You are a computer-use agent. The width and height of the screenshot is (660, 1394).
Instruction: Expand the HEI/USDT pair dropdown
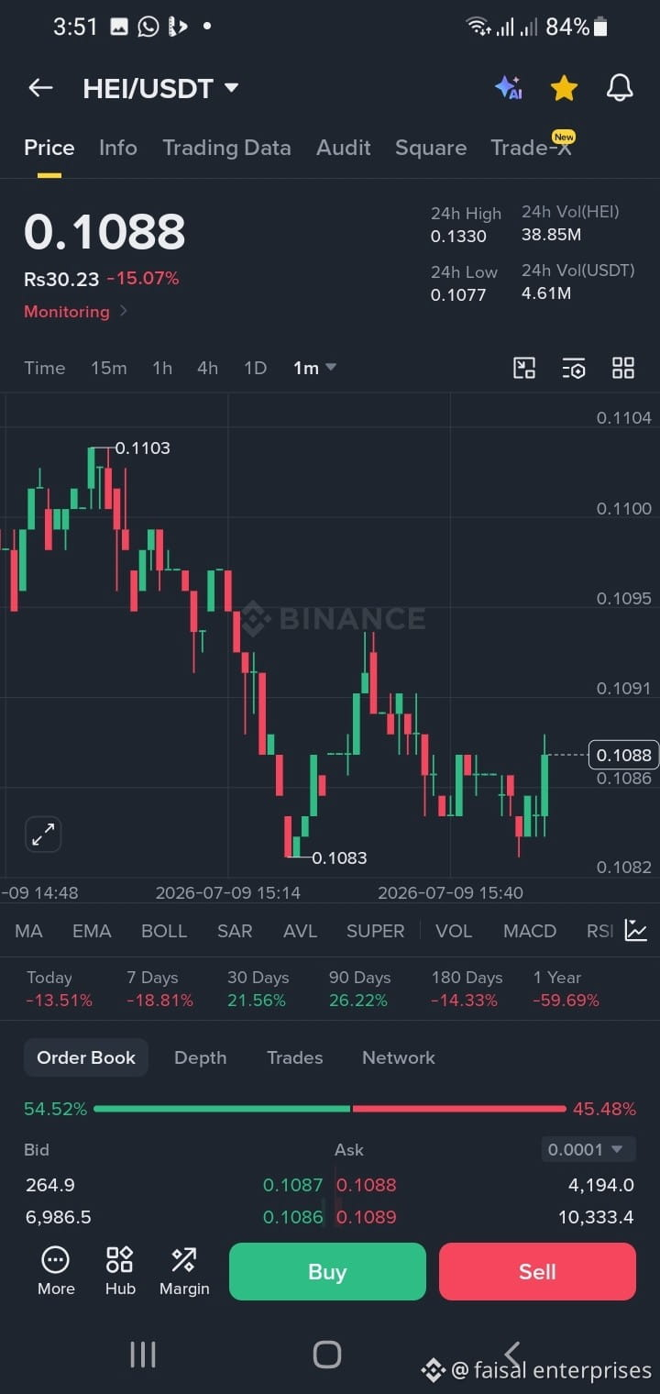pos(232,88)
